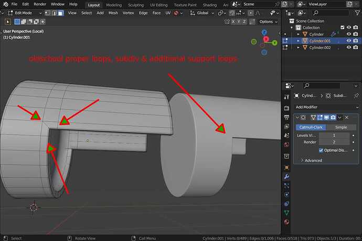Open the viewport Add menu
Image resolution: width=362 pixels, height=241 pixels.
[100, 13]
